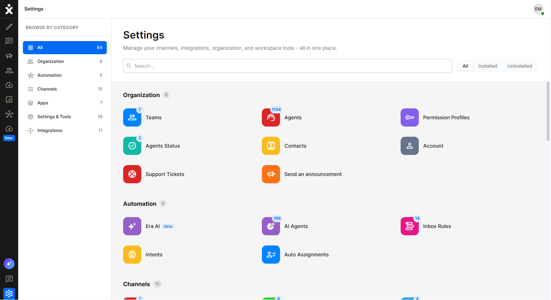Select the Integrations category

pyautogui.click(x=65, y=131)
